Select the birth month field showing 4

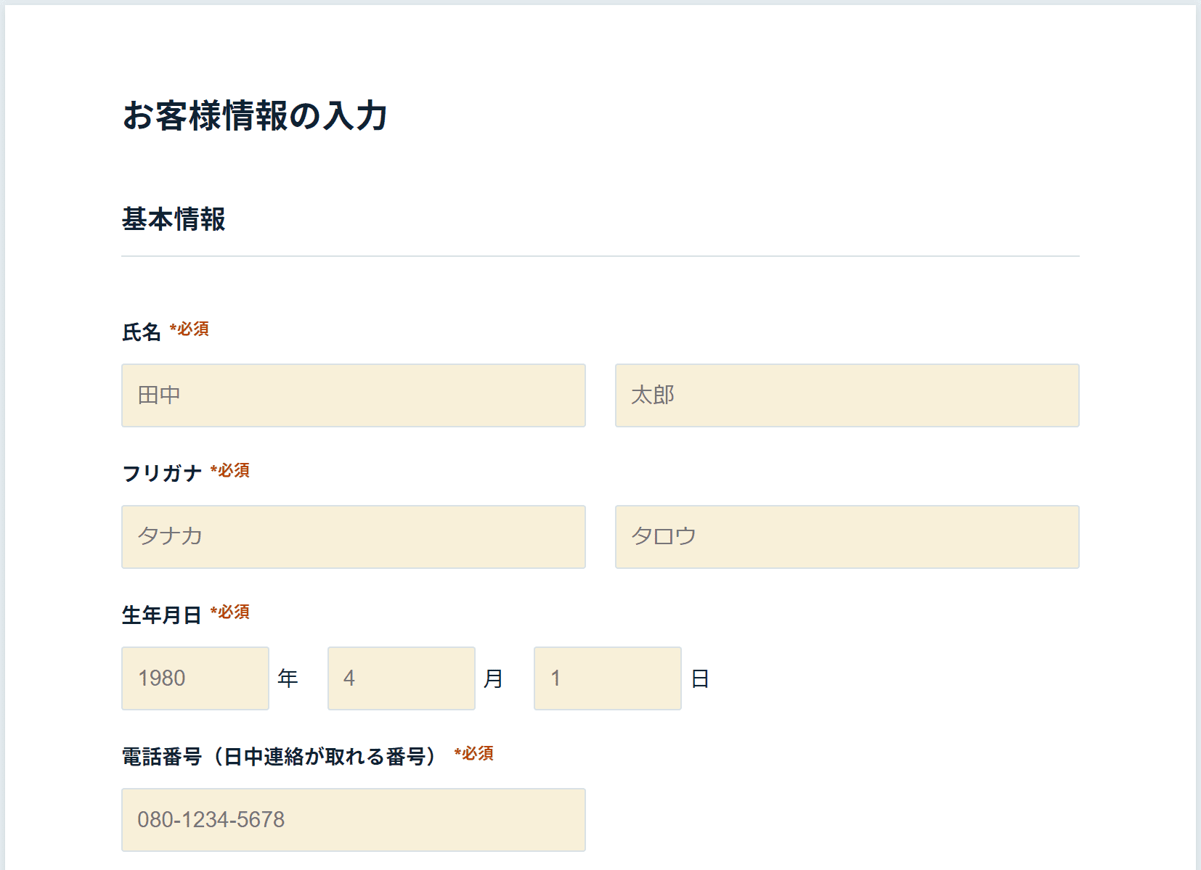click(402, 678)
